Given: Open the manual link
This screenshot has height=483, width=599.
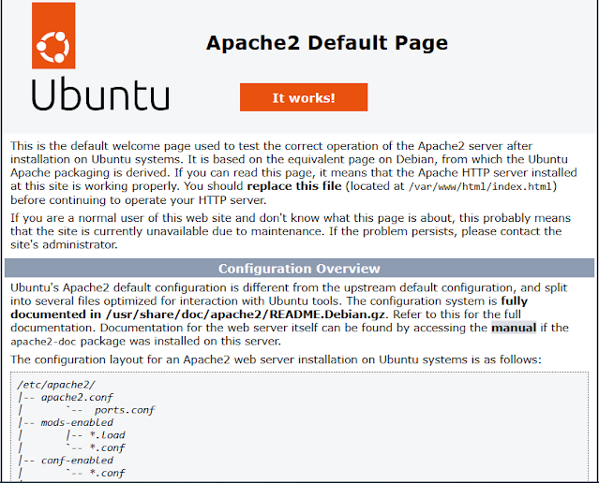Looking at the screenshot, I should coord(514,328).
